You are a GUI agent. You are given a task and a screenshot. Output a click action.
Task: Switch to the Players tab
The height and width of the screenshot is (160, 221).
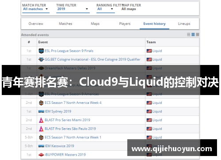125,24
